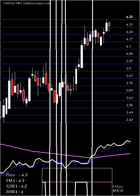Click the 3.69 price axis label
The width and height of the screenshot is (140, 196).
[129, 90]
